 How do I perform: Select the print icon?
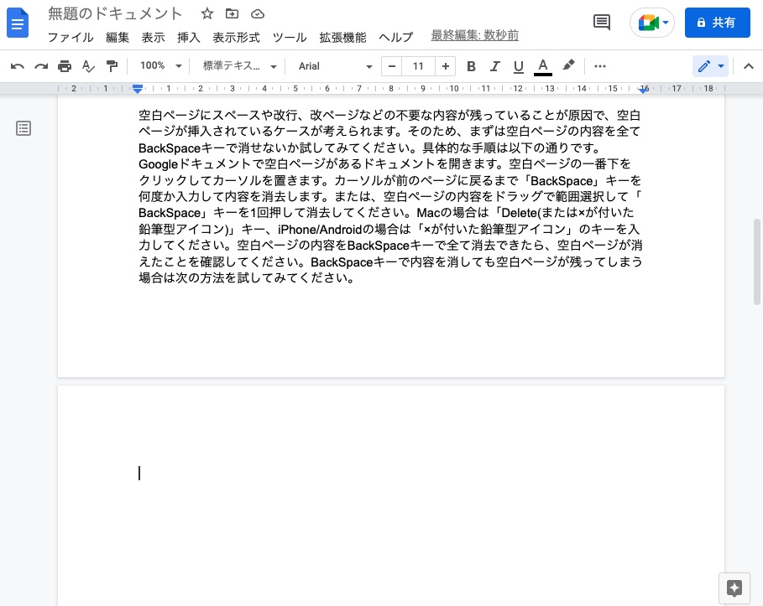(65, 65)
